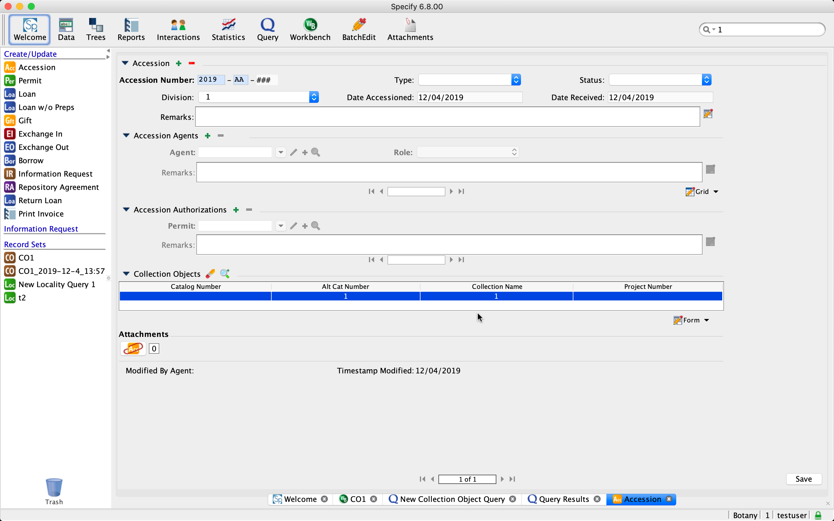Open the Interactions module
Image resolution: width=834 pixels, height=521 pixels.
point(178,29)
